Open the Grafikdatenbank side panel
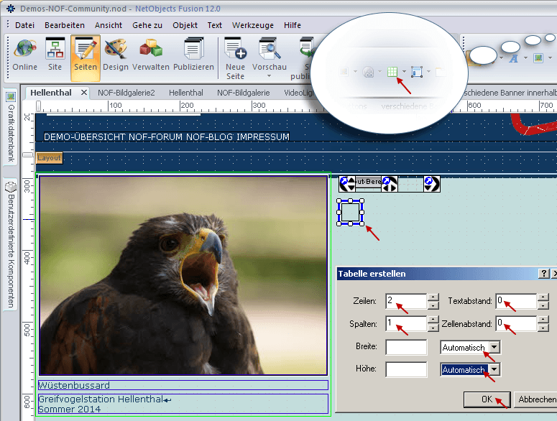The width and height of the screenshot is (557, 421). coord(11,127)
